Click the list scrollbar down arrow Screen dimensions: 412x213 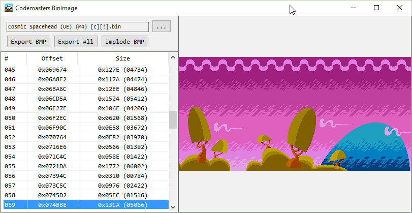pos(173,207)
